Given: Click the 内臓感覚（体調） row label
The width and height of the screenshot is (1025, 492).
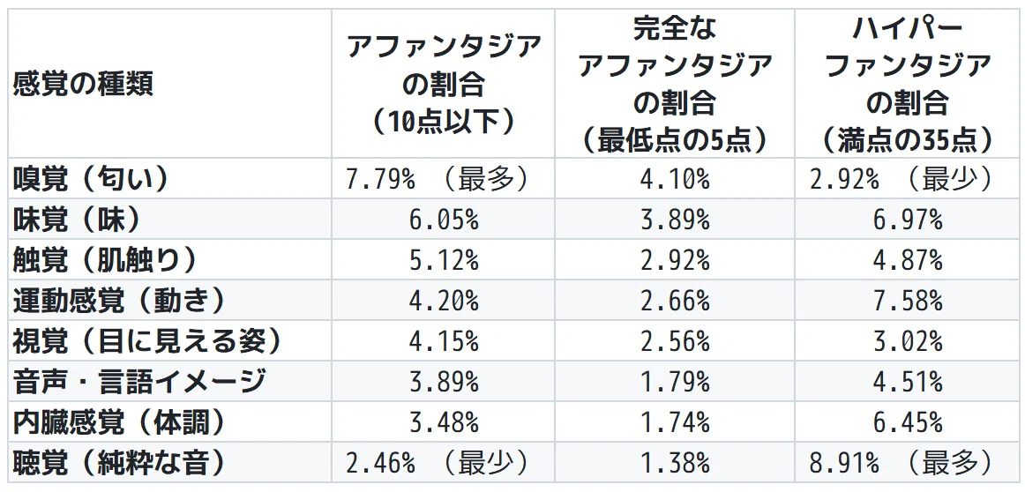Looking at the screenshot, I should [169, 421].
